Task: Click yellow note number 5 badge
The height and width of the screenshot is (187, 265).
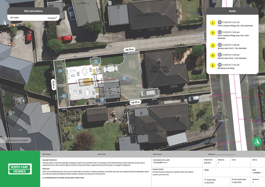Action: pos(213,66)
